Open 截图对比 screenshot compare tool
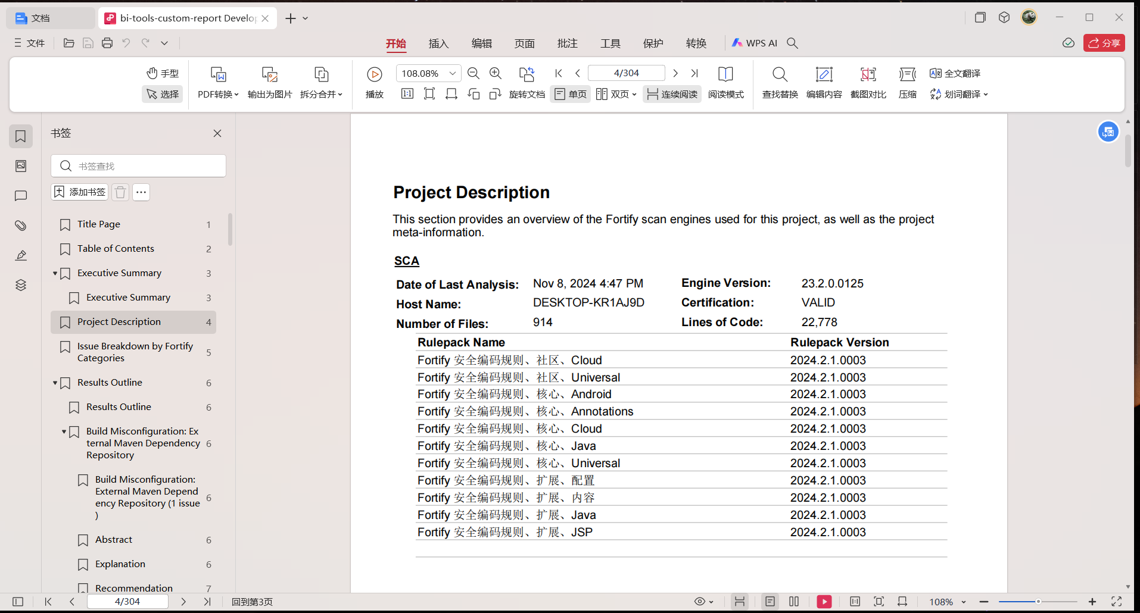This screenshot has width=1140, height=613. point(868,82)
